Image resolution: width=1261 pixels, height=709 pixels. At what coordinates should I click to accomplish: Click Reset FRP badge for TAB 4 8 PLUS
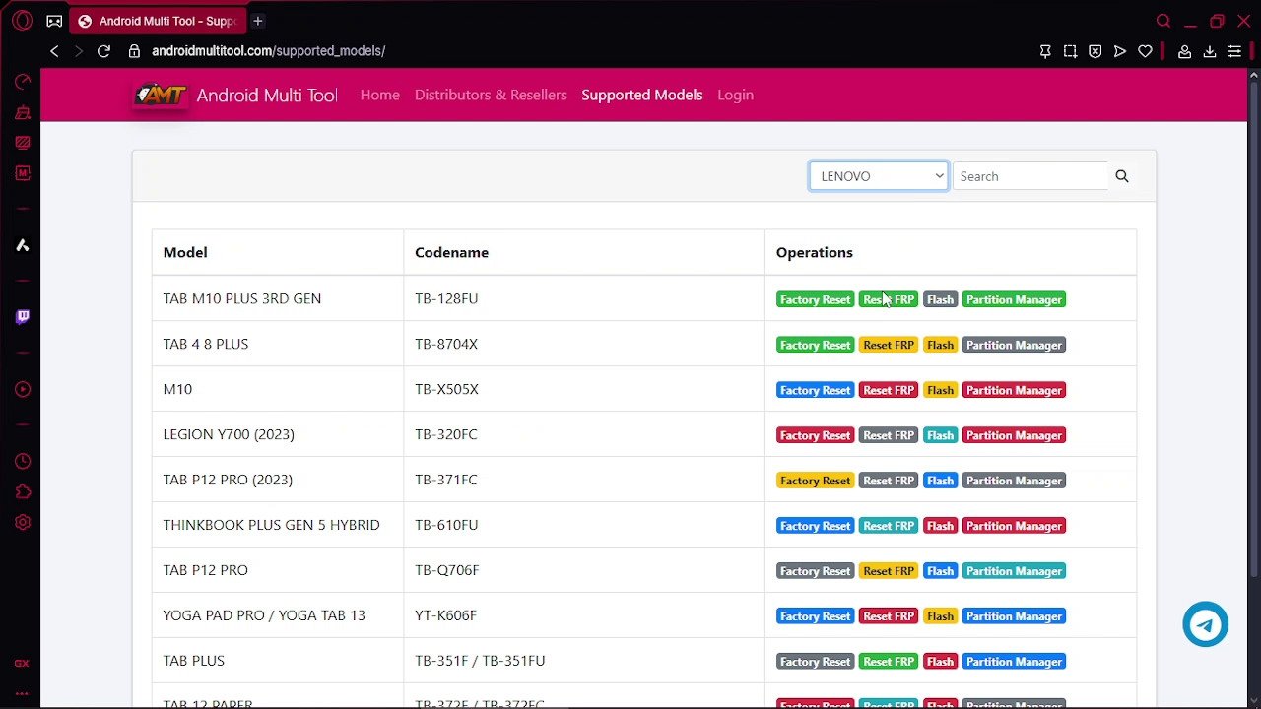(889, 345)
